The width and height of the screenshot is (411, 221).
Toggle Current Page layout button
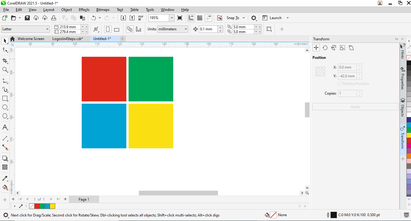[139, 29]
